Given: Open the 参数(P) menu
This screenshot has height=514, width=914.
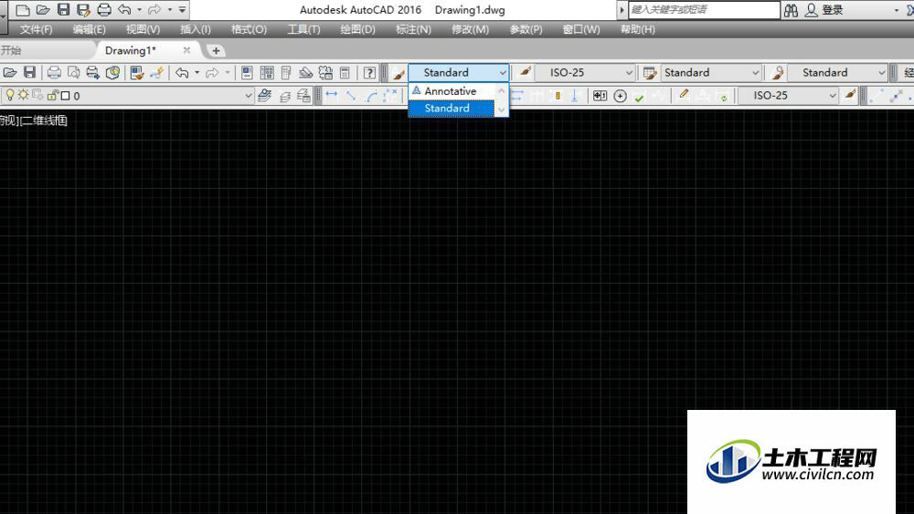Looking at the screenshot, I should pyautogui.click(x=526, y=29).
